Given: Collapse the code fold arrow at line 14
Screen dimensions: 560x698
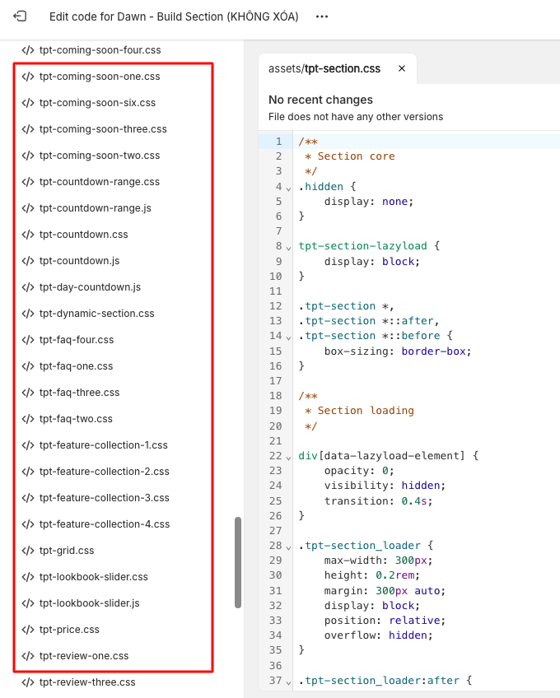Looking at the screenshot, I should coord(288,337).
